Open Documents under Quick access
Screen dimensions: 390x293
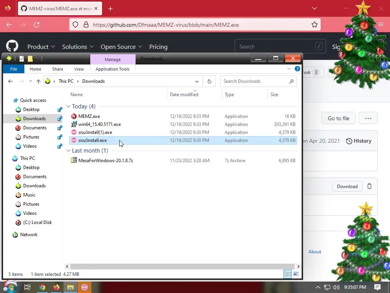(x=35, y=127)
